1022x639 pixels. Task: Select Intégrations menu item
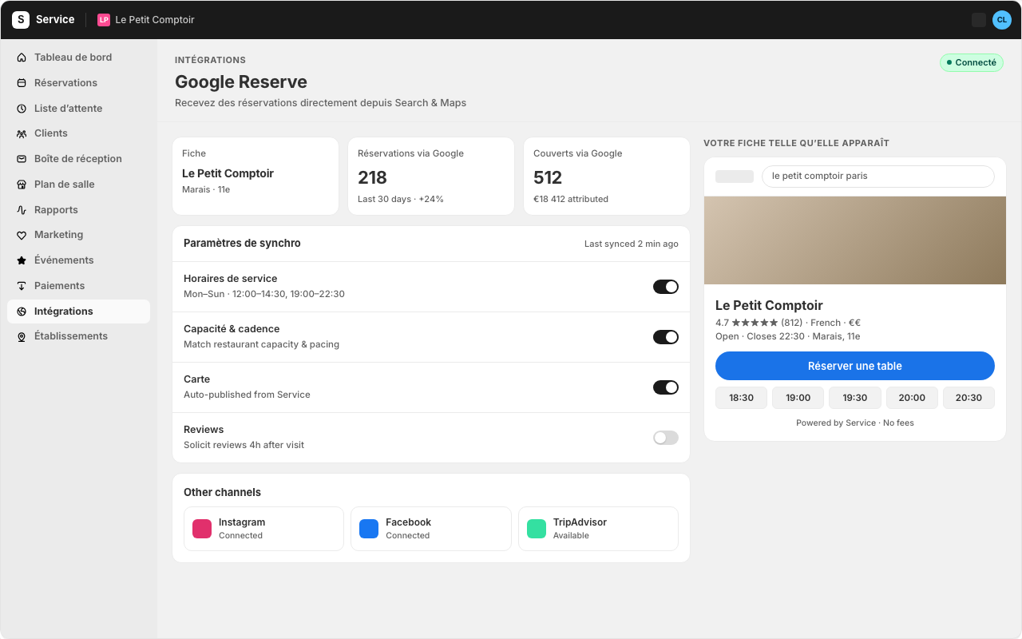click(78, 312)
